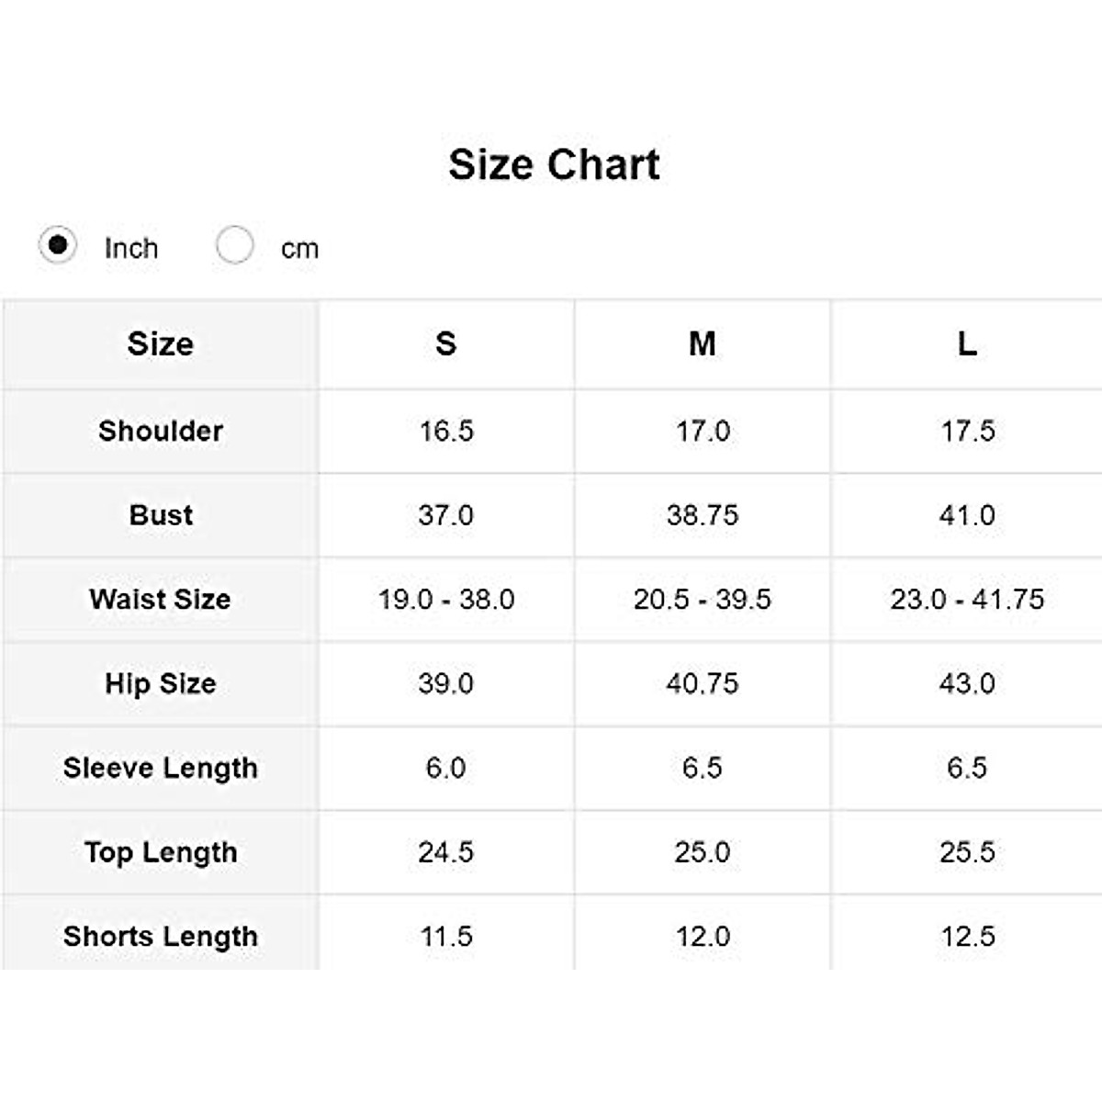Select the Sleeve Length row label

pyautogui.click(x=161, y=768)
